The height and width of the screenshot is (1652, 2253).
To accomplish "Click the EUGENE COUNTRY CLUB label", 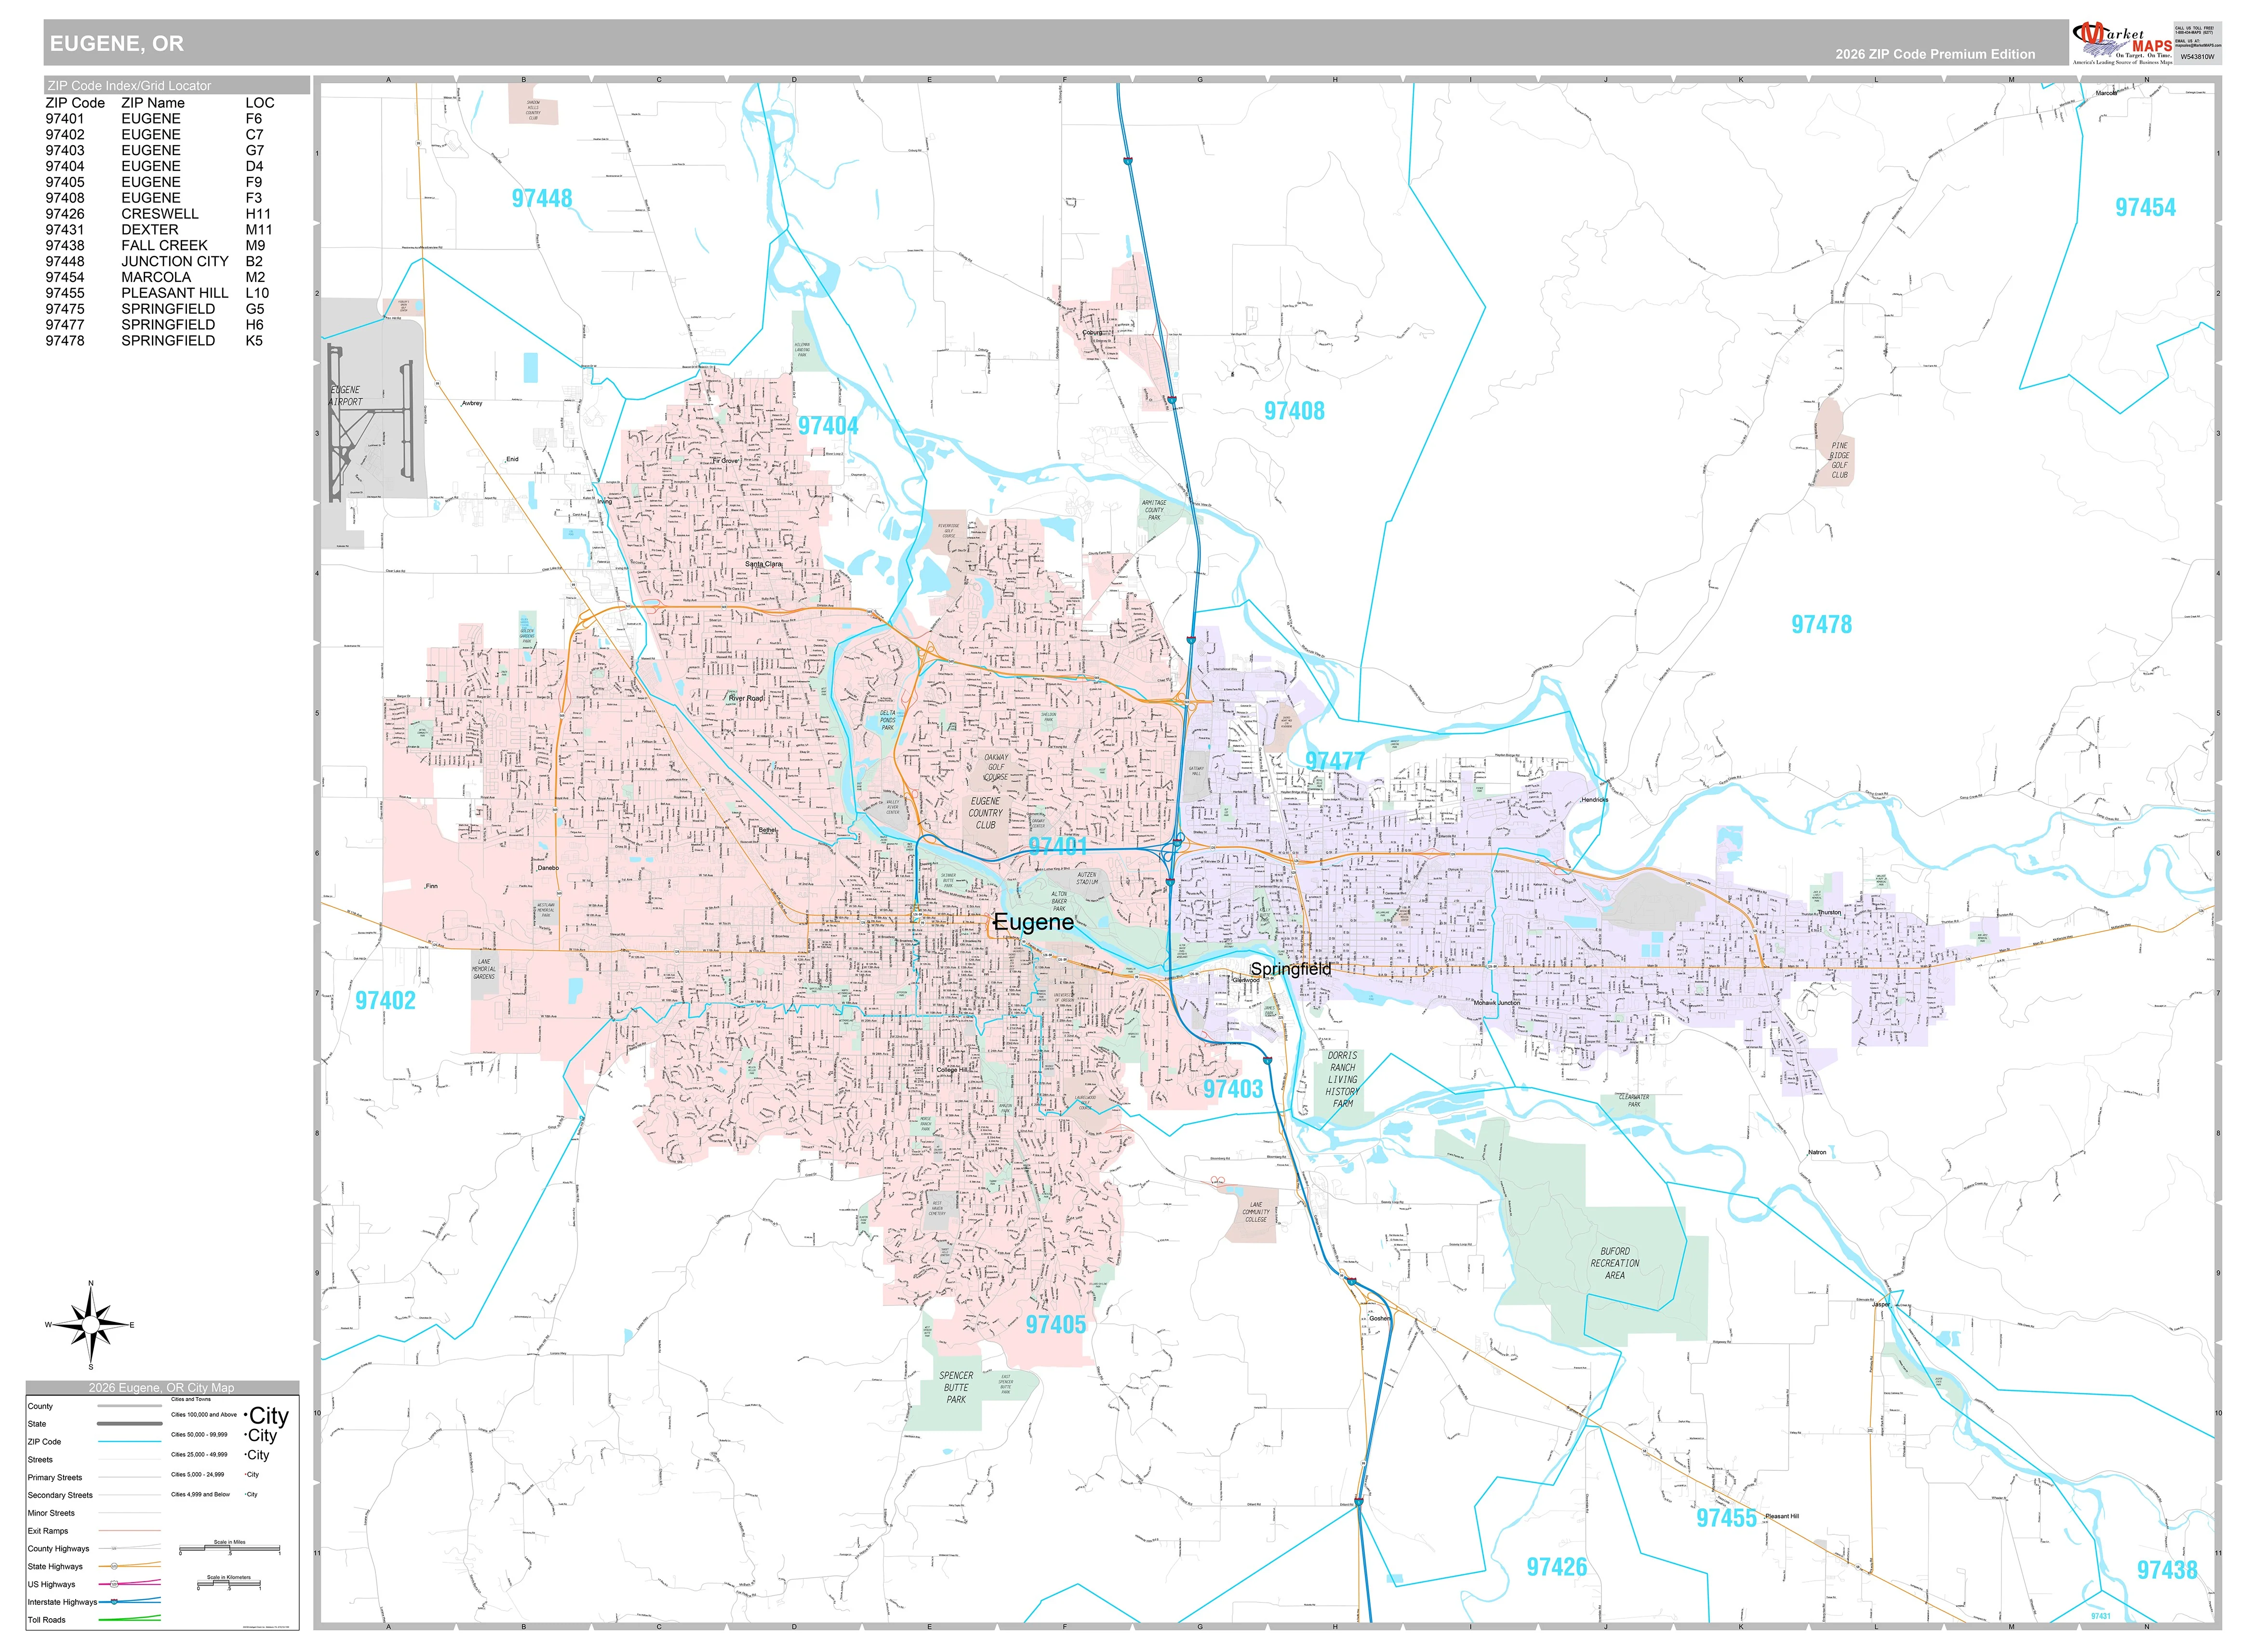I will click(985, 813).
